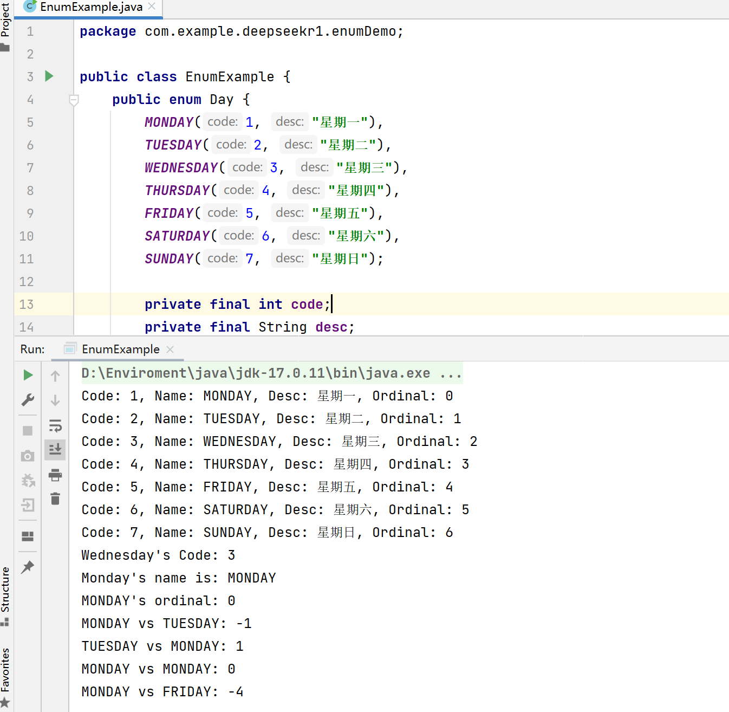The width and height of the screenshot is (729, 712).
Task: Toggle soft-wrap for the console
Action: [x=55, y=425]
